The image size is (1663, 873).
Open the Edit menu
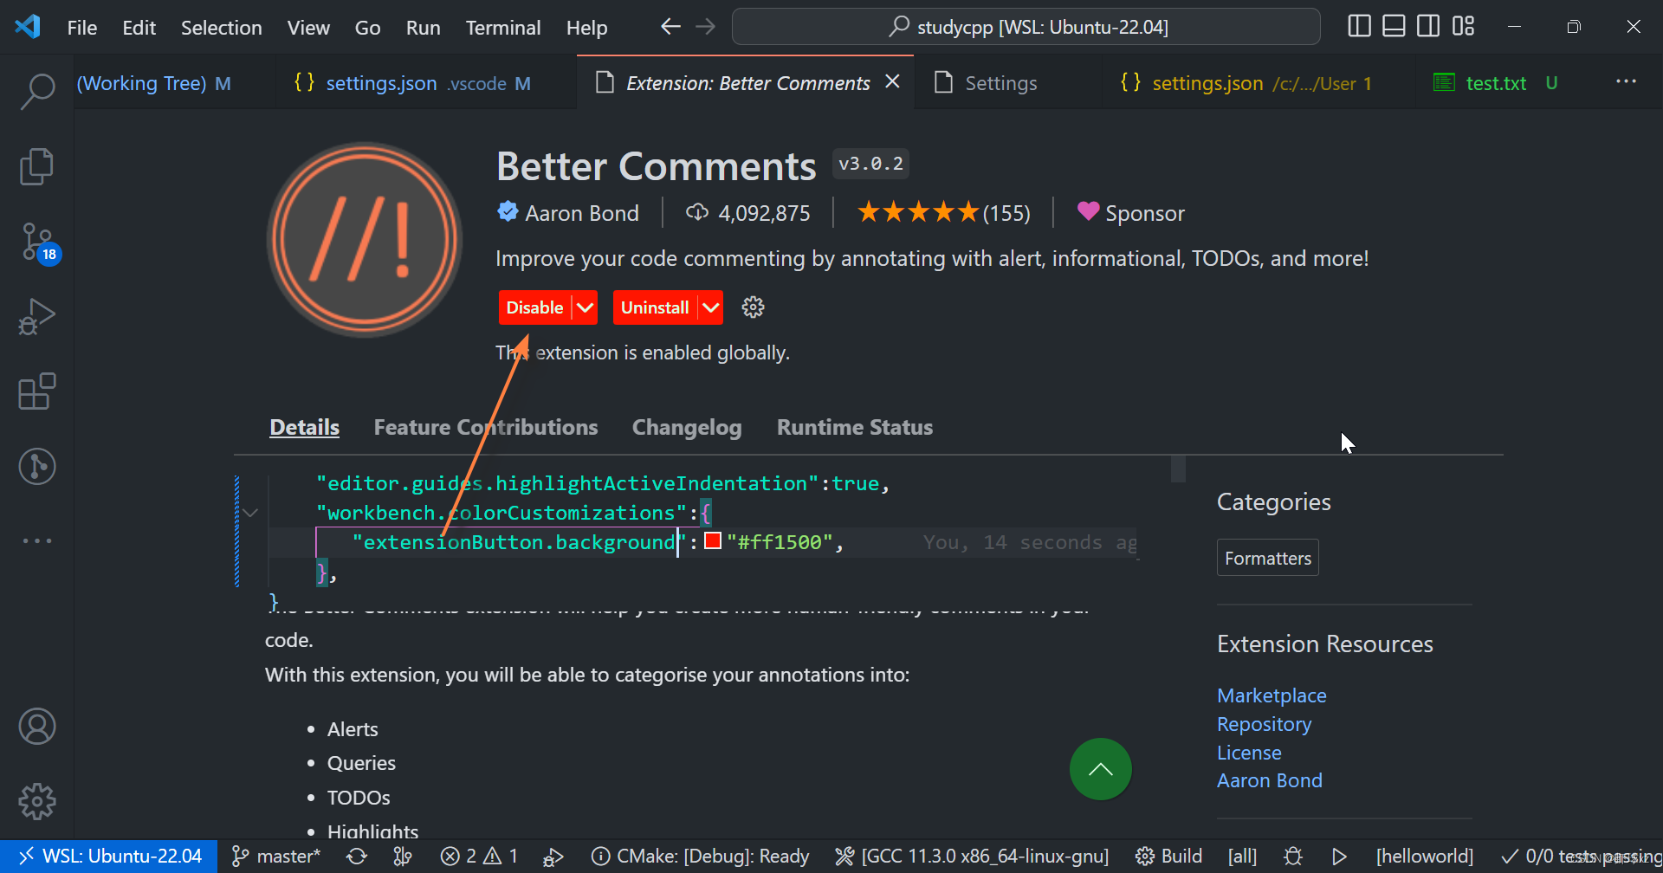pyautogui.click(x=139, y=27)
